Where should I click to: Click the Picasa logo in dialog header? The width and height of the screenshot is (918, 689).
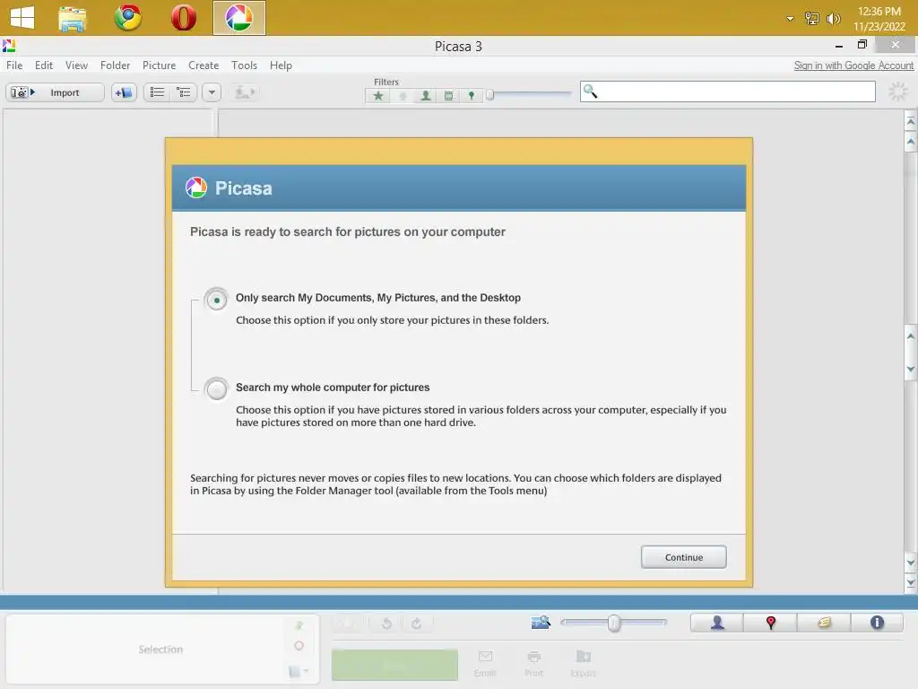pos(196,188)
